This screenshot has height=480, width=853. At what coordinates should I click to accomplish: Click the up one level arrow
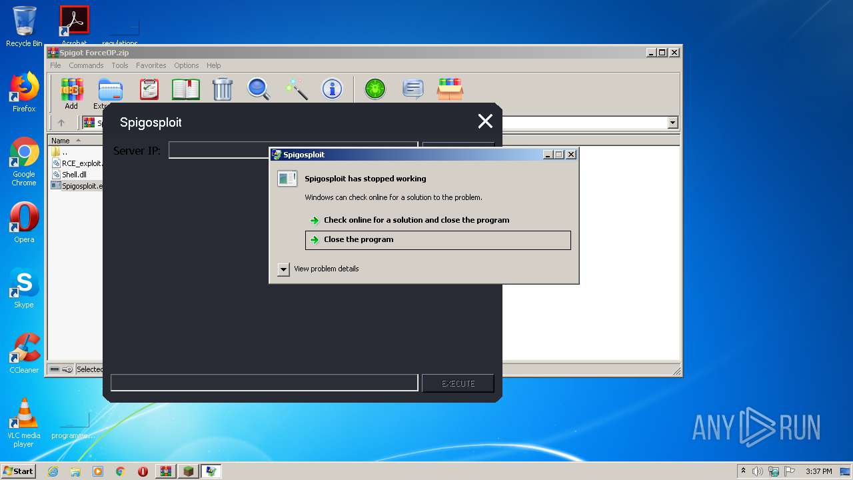click(61, 123)
